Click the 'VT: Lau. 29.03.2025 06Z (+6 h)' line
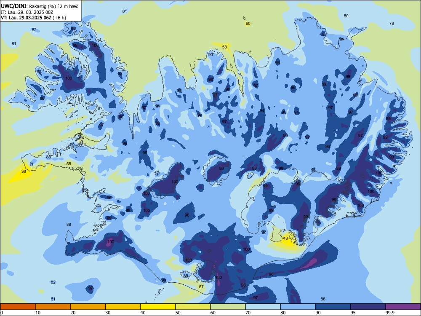Image resolution: width=421 pixels, height=316 pixels. click(x=33, y=18)
